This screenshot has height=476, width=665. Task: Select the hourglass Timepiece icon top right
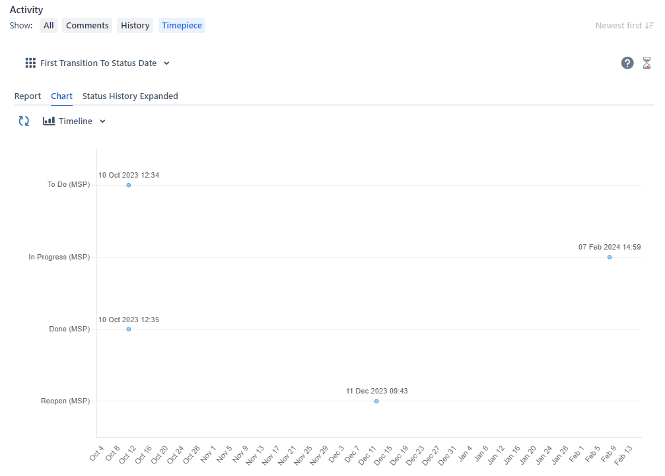[647, 63]
